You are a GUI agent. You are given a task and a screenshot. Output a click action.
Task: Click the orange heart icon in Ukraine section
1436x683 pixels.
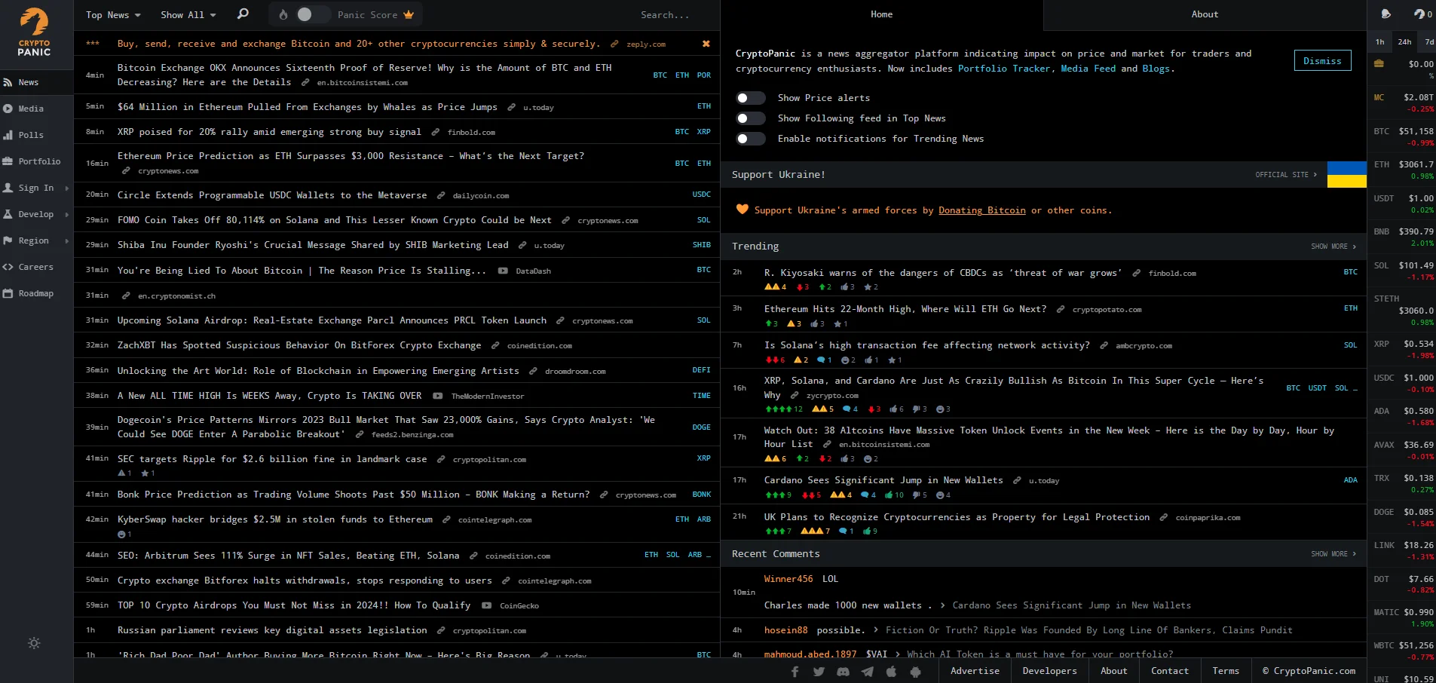coord(742,210)
